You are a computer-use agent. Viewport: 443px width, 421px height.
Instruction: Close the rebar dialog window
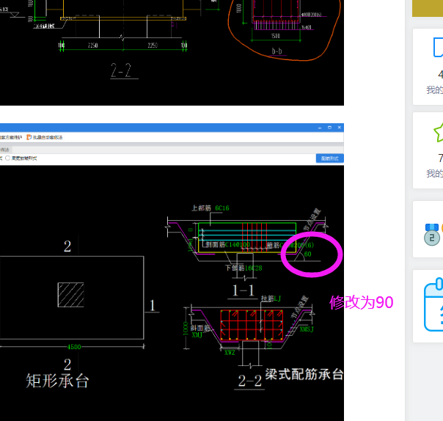click(x=340, y=128)
